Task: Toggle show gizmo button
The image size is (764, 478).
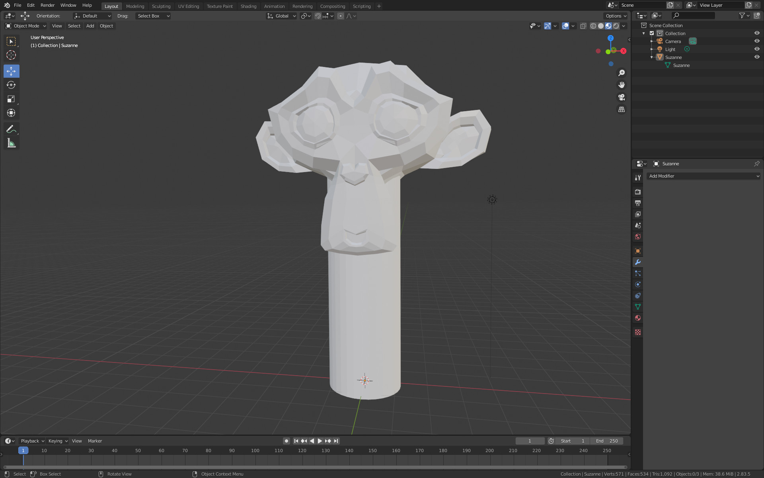Action: 548,26
